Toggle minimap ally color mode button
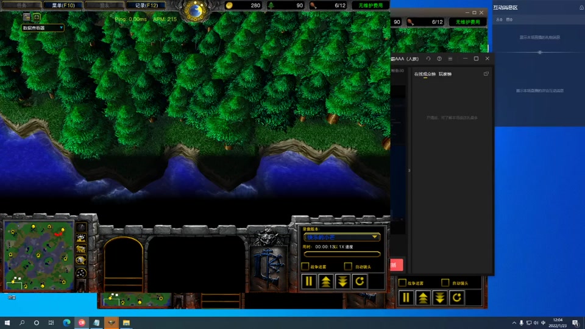585x329 pixels. coord(81,249)
